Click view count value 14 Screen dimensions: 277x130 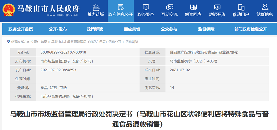point(172,88)
